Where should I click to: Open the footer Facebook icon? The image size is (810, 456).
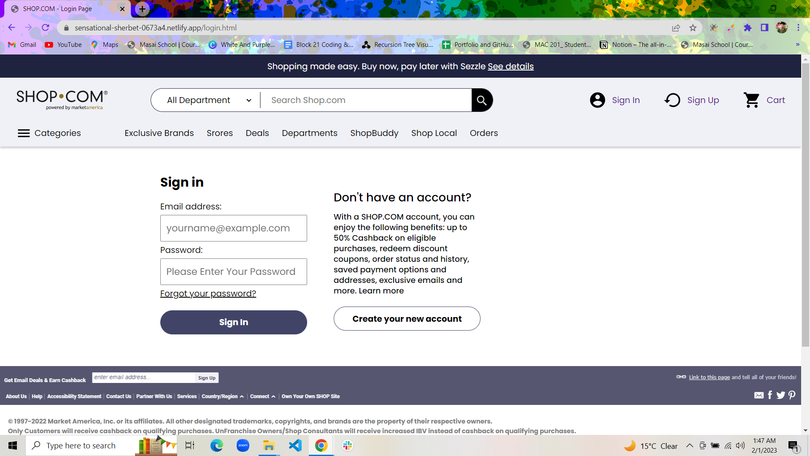770,395
